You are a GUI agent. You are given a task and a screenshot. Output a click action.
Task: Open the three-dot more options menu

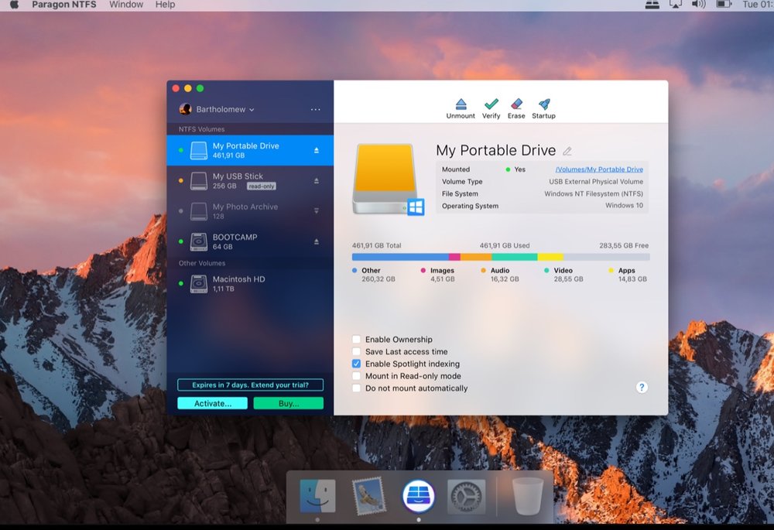316,110
